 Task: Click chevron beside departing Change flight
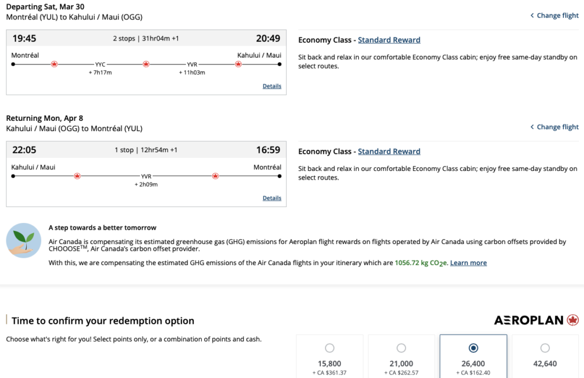click(x=532, y=15)
